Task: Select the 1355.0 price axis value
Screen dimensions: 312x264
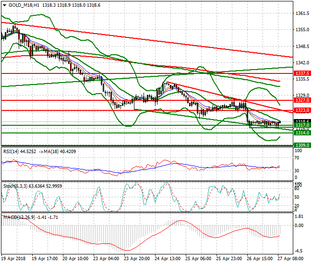Action: pos(302,30)
